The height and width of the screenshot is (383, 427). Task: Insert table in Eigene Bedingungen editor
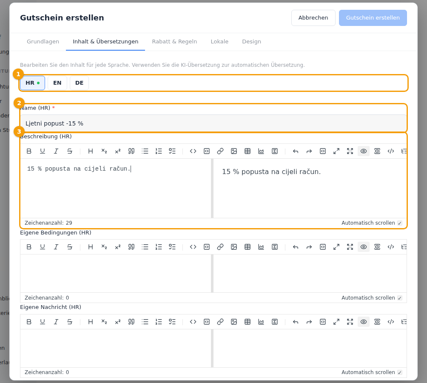[x=248, y=247]
